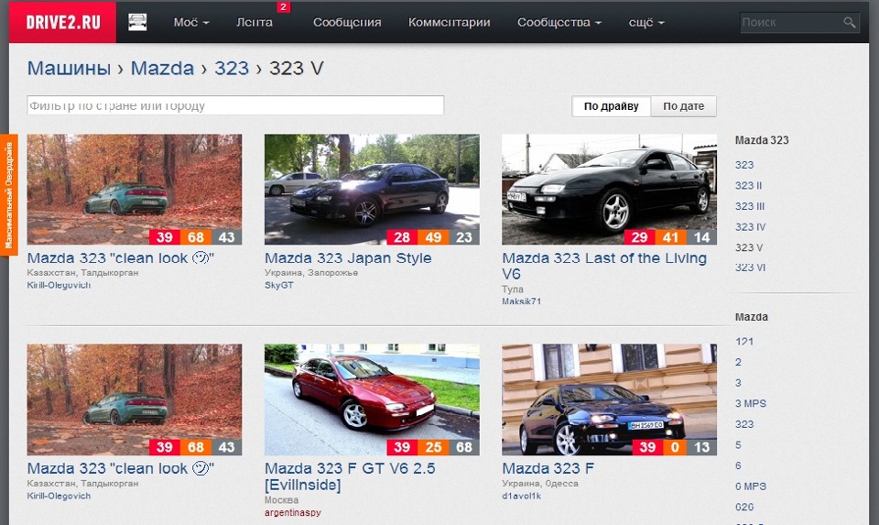Viewport: 879px width, 525px height.
Task: Sort by По дате
Action: 683,106
